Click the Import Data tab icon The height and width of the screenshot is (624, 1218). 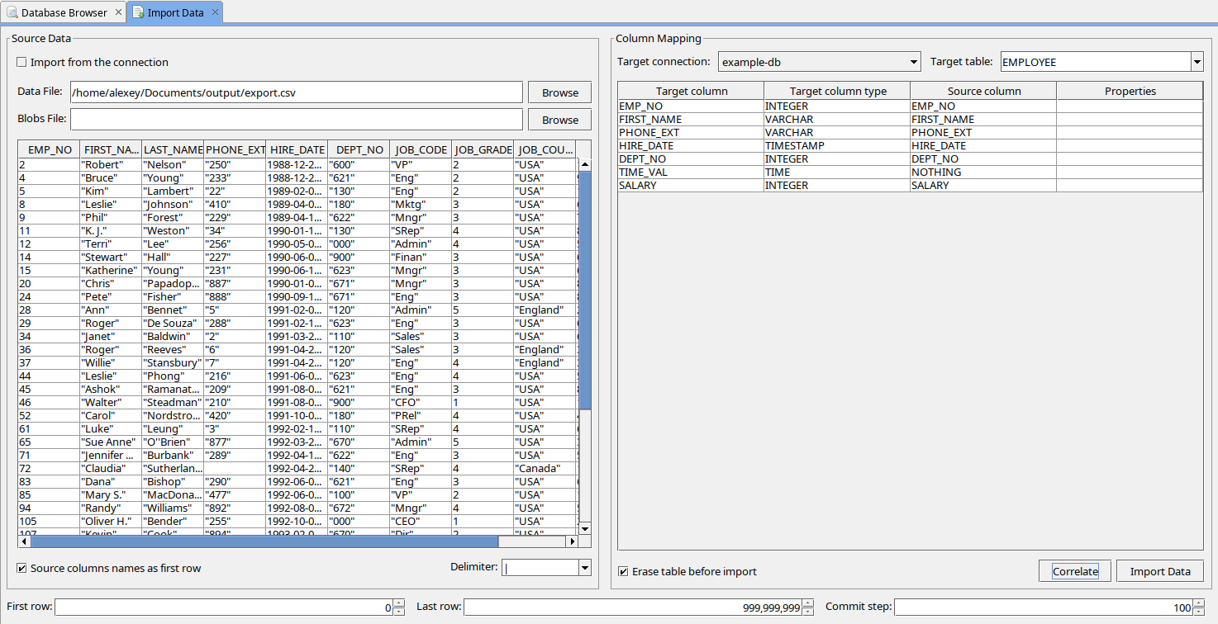[x=138, y=12]
